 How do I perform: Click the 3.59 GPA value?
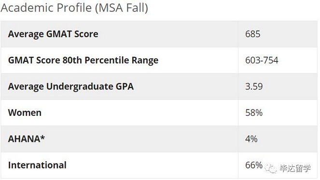click(x=254, y=86)
